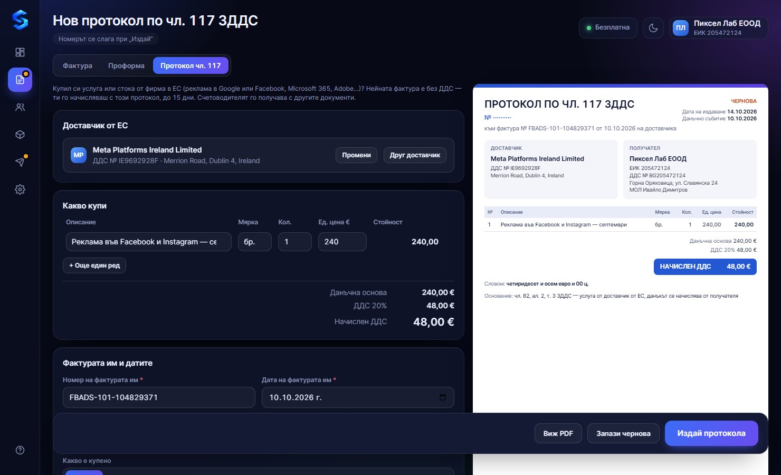Switch to the Проформа tab
The image size is (781, 475).
coord(126,66)
